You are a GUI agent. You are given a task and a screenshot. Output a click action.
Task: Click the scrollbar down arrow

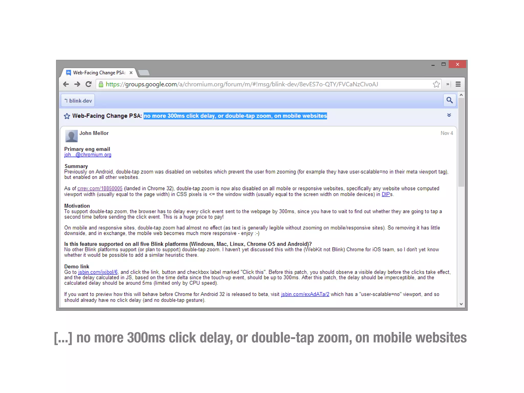point(461,304)
